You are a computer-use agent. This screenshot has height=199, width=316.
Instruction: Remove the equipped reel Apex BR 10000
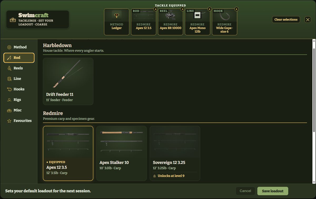(x=182, y=9)
